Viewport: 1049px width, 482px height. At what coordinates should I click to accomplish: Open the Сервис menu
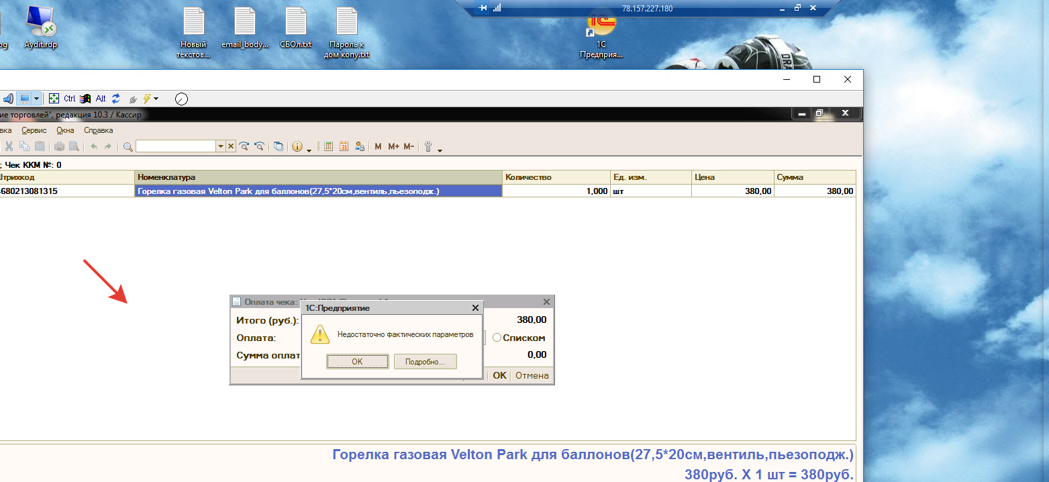click(x=34, y=130)
